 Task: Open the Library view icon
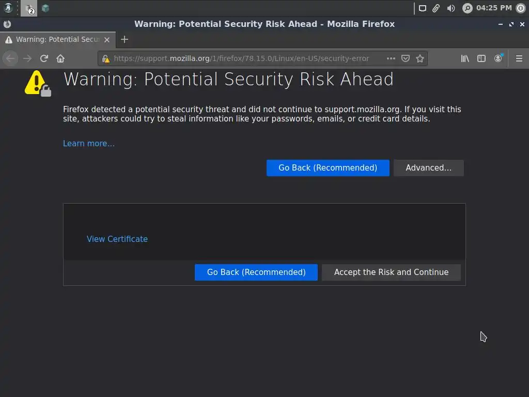click(465, 58)
